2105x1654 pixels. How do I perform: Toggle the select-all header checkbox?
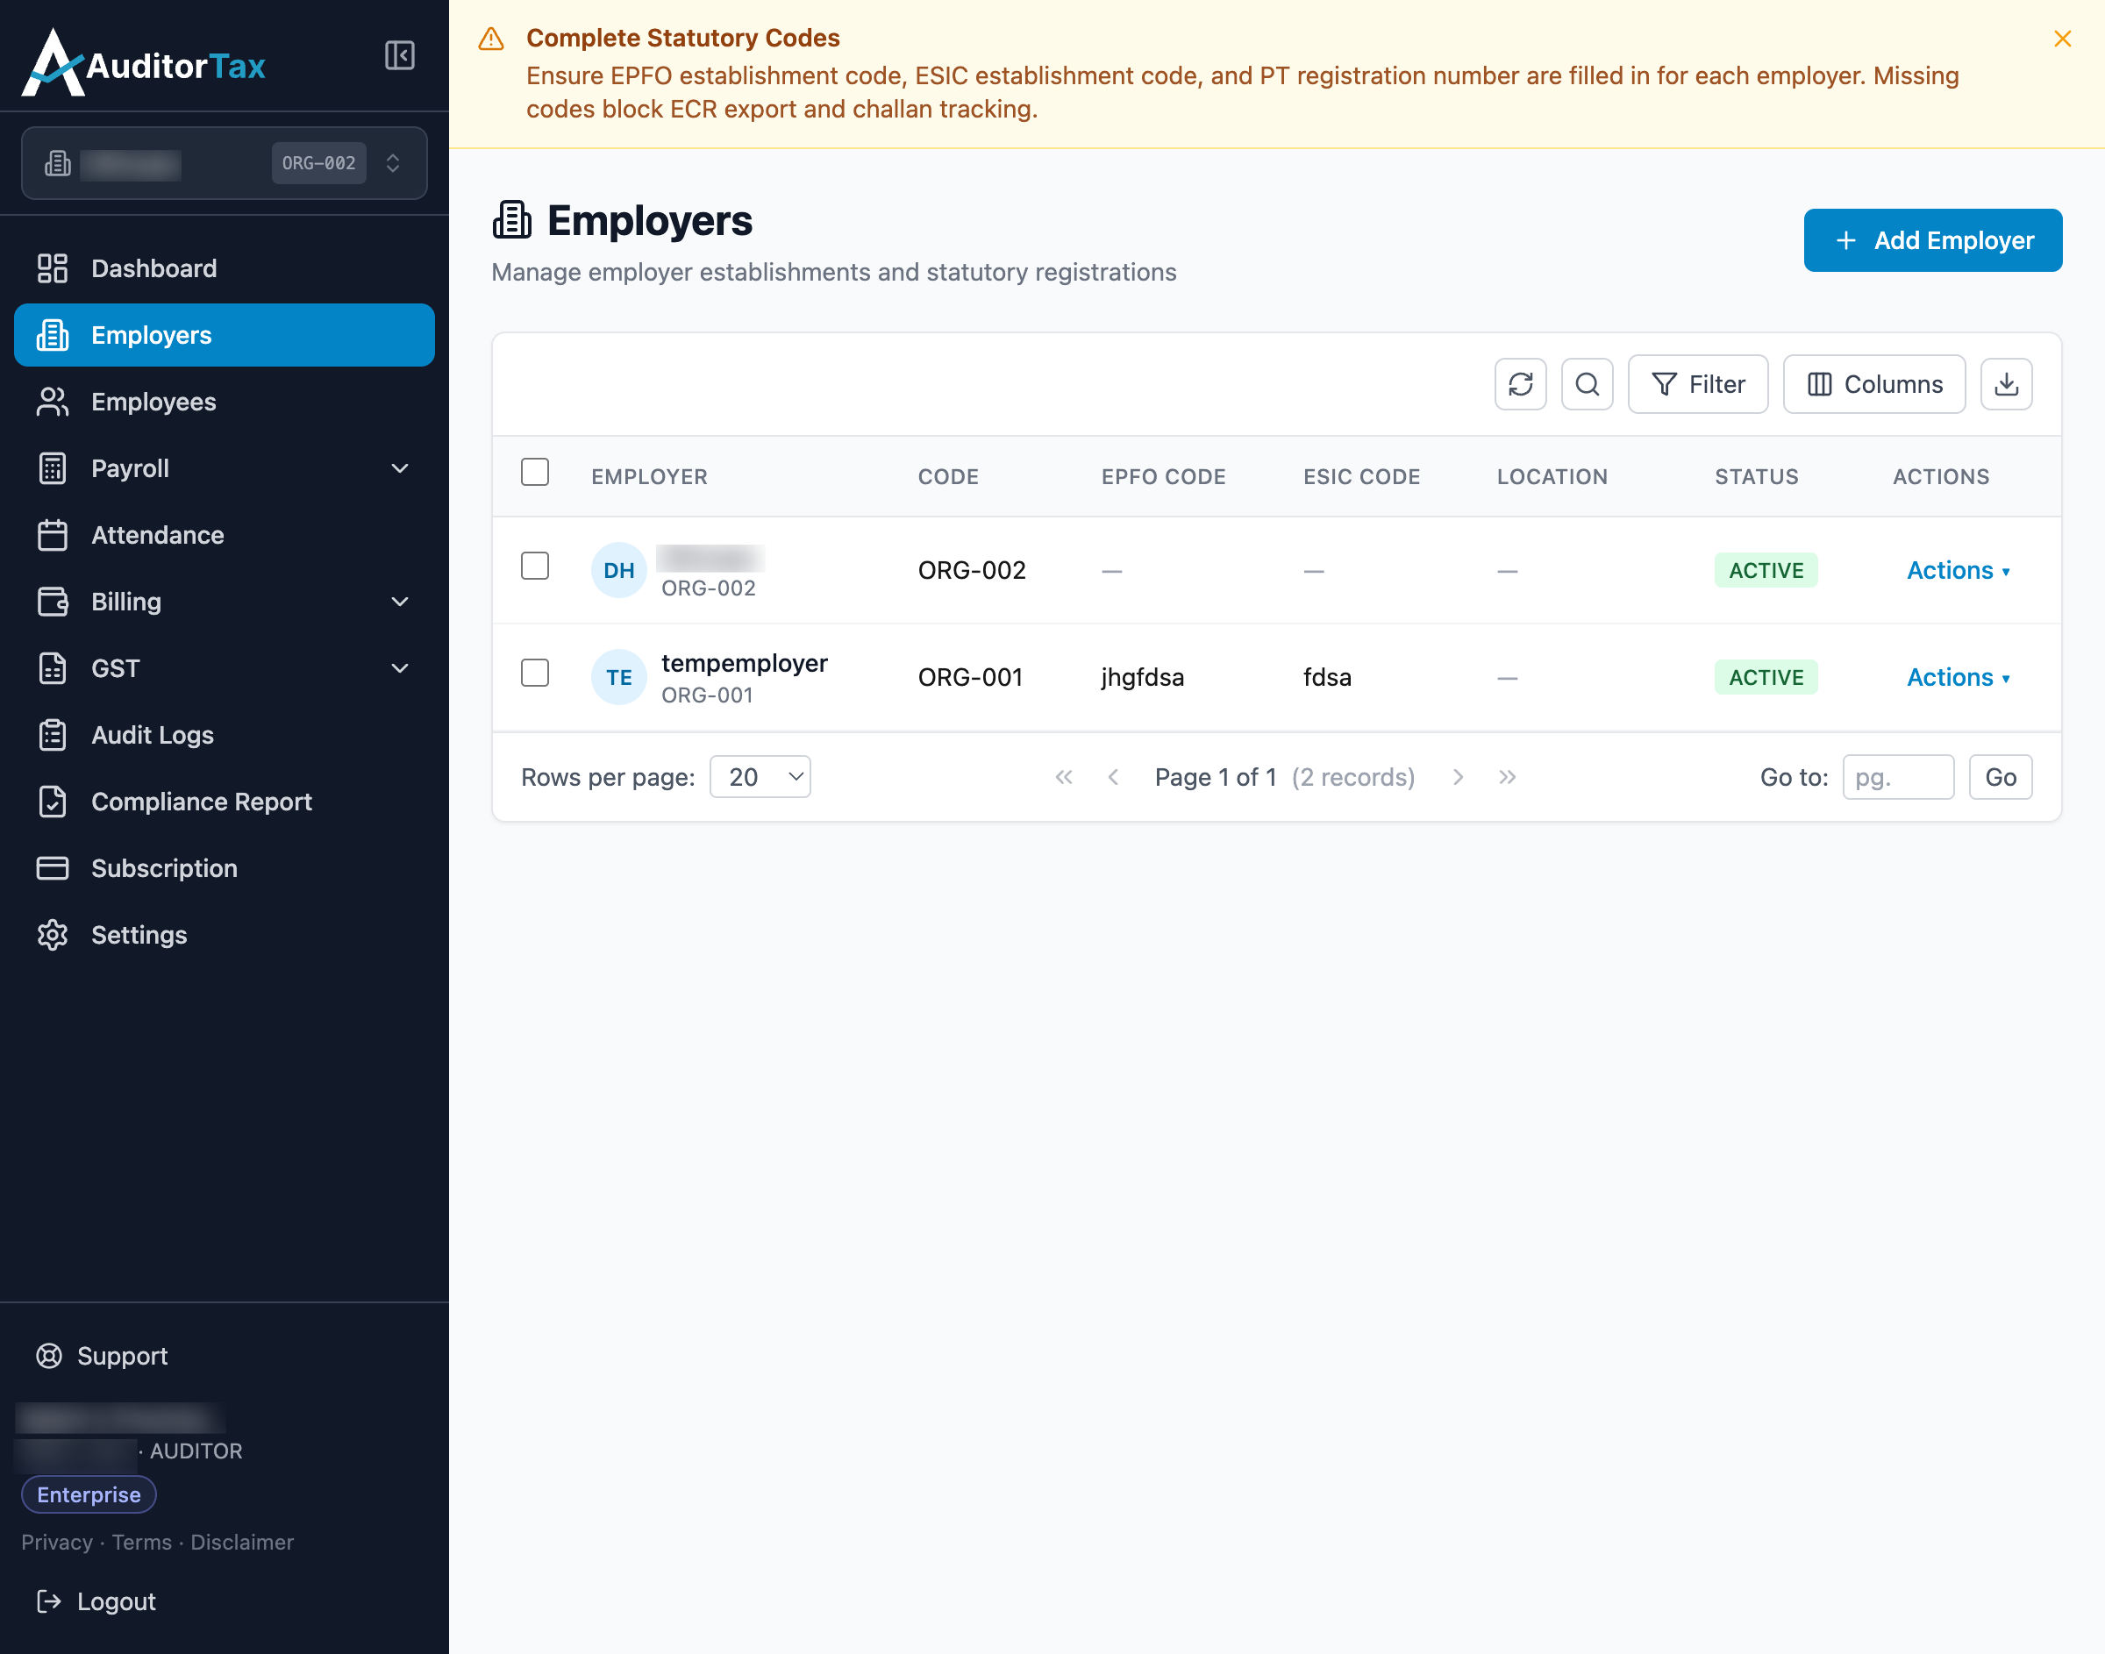point(534,472)
